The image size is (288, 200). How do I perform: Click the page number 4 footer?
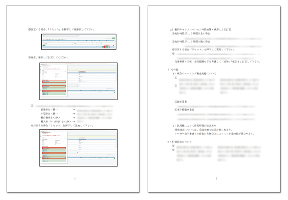point(75,178)
